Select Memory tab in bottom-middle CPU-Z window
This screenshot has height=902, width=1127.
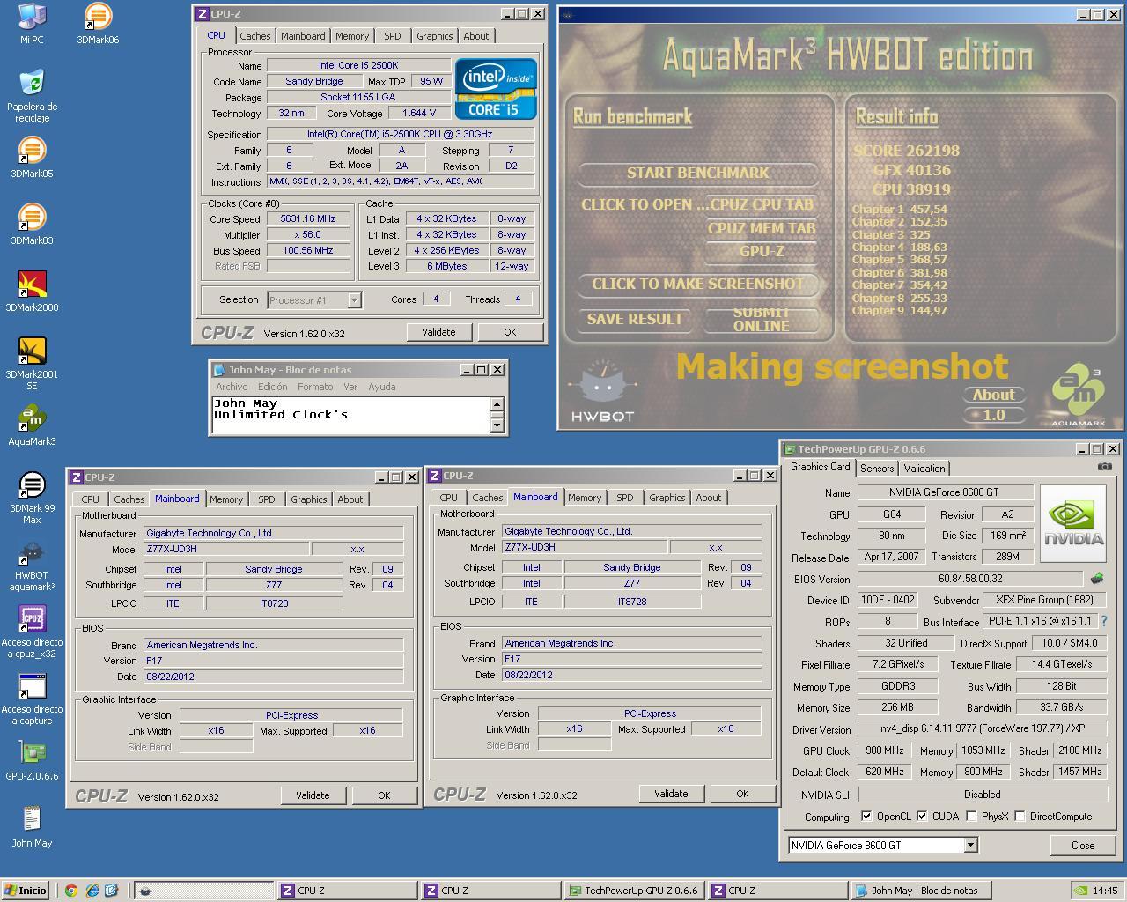585,498
